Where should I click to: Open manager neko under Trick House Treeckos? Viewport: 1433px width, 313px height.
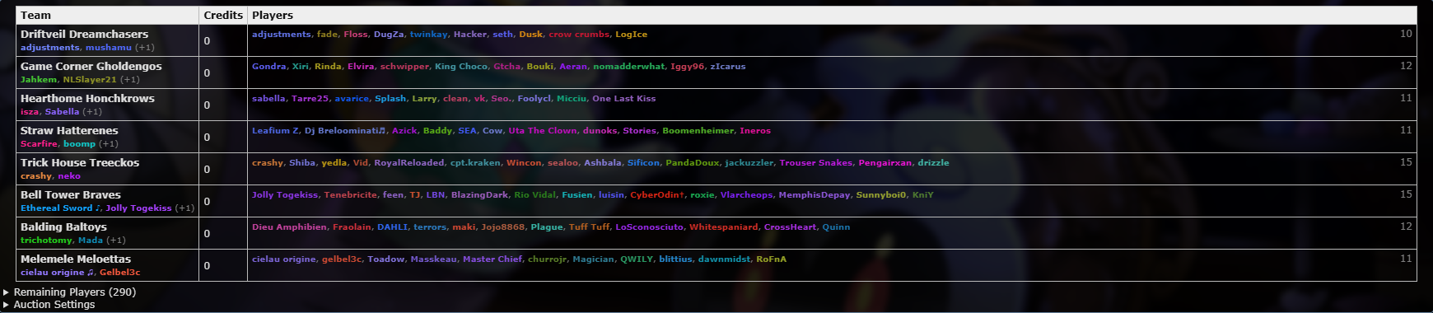69,176
